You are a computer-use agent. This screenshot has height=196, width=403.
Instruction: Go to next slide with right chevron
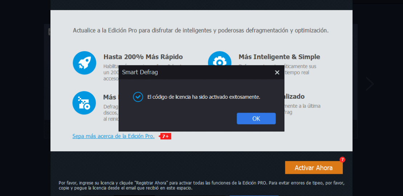pos(370,84)
